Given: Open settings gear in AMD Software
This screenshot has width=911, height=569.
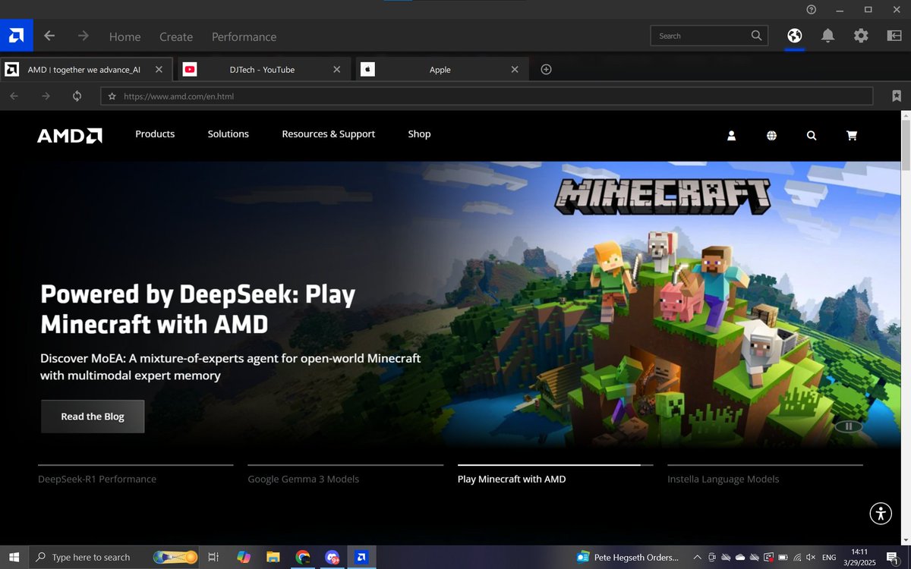Looking at the screenshot, I should [861, 36].
